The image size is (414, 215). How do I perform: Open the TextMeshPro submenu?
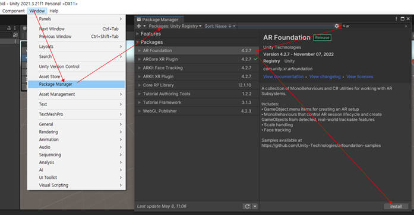point(76,114)
